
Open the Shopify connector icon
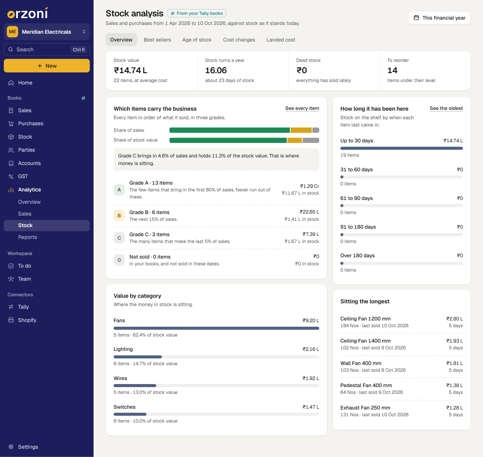tap(11, 320)
